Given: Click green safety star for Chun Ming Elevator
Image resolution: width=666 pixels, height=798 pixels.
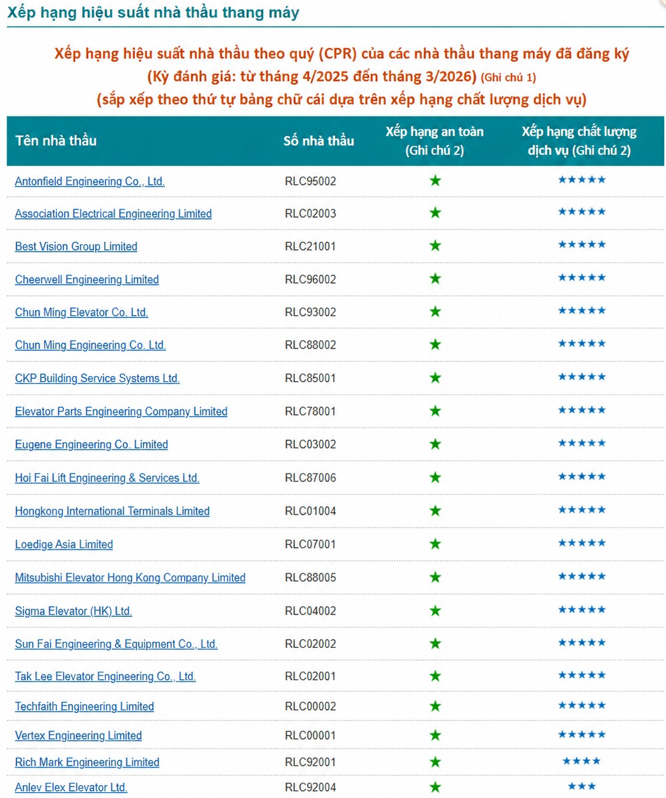Looking at the screenshot, I should click(435, 312).
